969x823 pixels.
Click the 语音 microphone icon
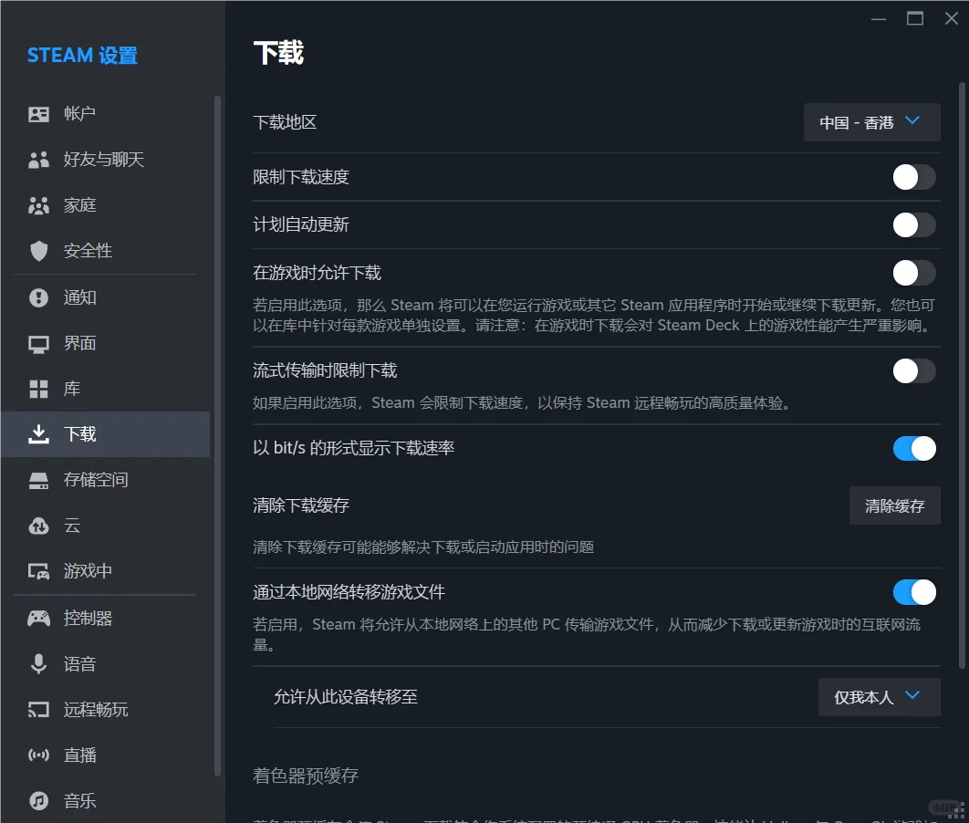tap(38, 663)
